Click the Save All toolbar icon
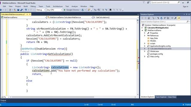 coord(21,10)
